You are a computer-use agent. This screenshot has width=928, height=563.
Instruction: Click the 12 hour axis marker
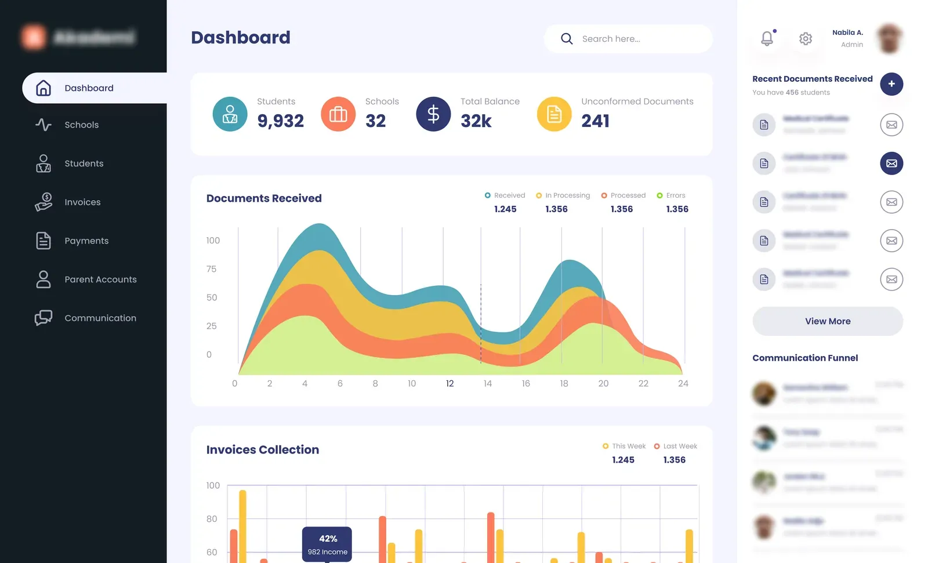[x=449, y=384]
